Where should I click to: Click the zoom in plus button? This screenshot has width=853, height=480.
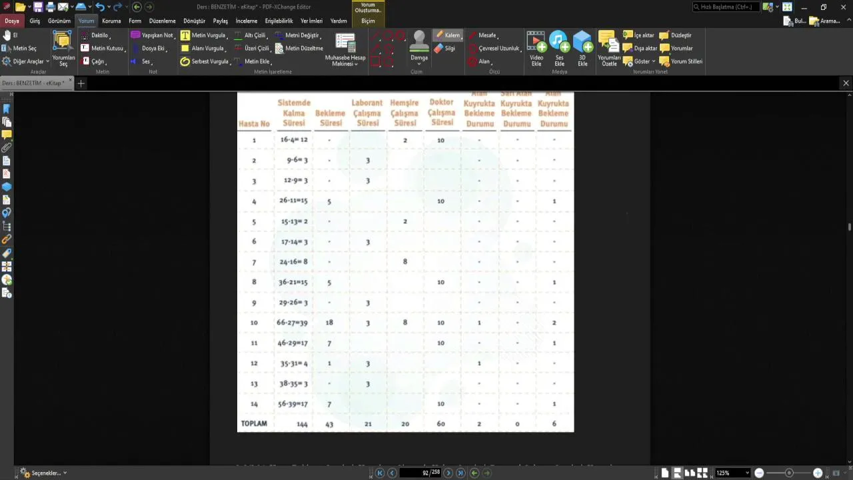[x=818, y=473]
